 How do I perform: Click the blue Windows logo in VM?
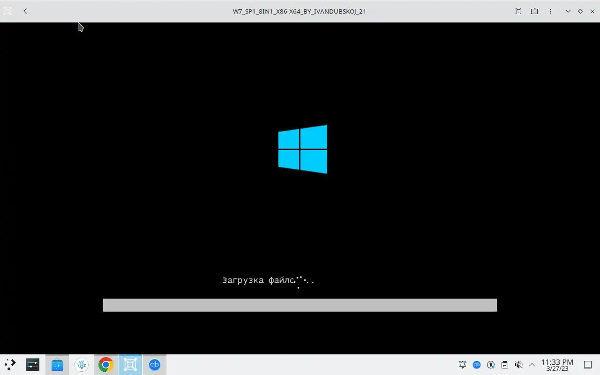click(303, 149)
